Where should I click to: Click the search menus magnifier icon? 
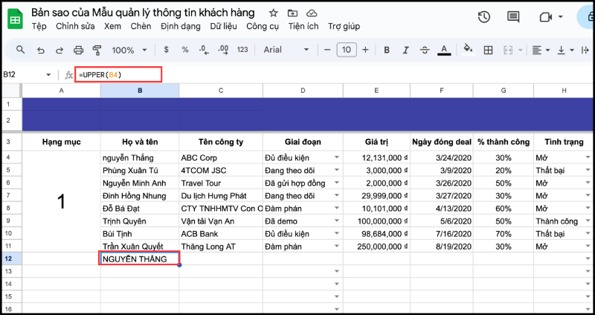pyautogui.click(x=21, y=50)
